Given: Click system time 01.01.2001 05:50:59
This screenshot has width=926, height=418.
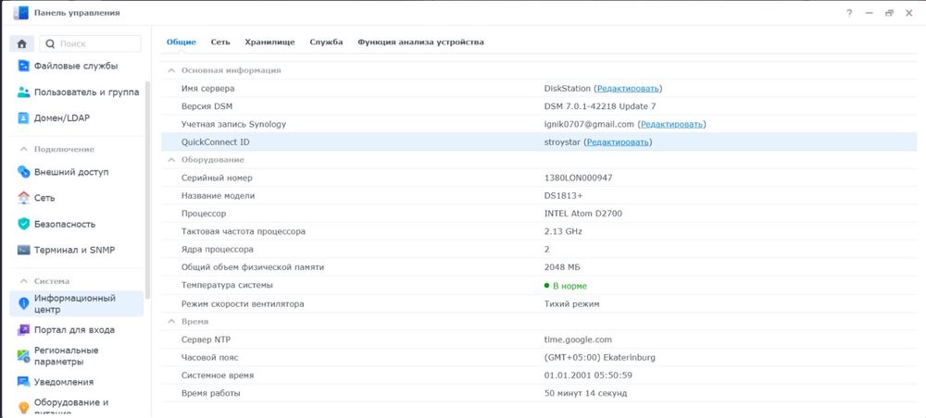Looking at the screenshot, I should (x=588, y=375).
